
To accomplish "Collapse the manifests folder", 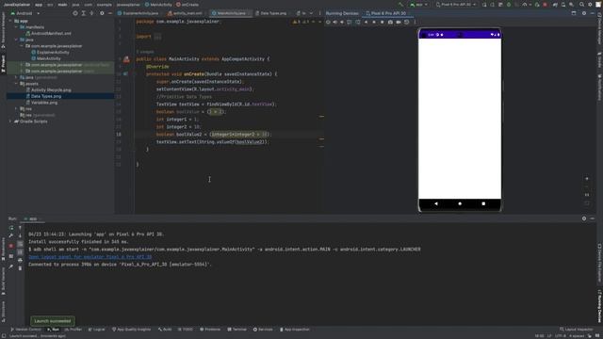I will click(16, 27).
